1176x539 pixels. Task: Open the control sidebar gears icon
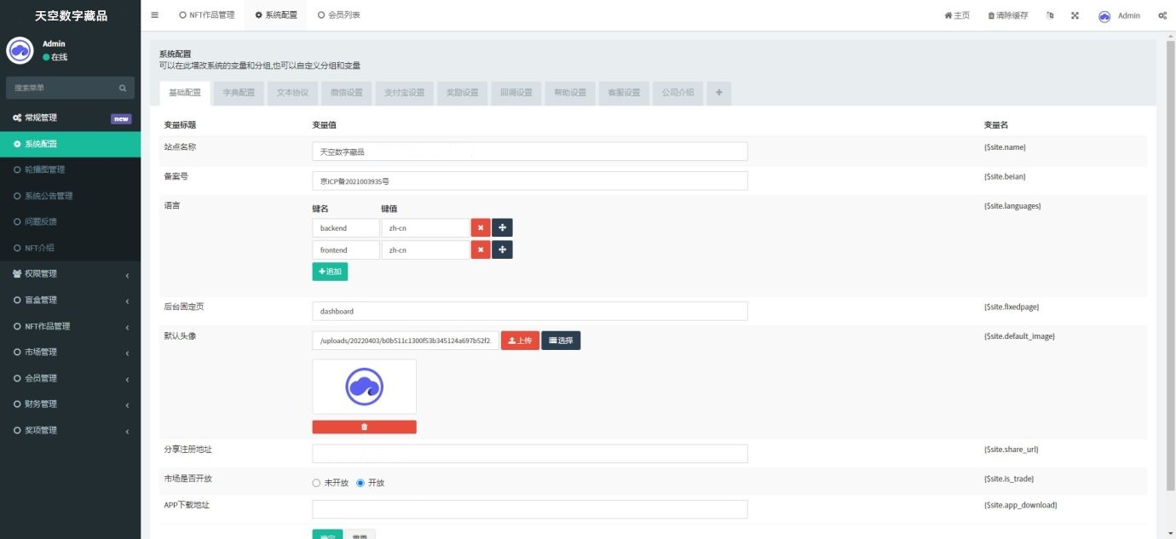[1162, 15]
